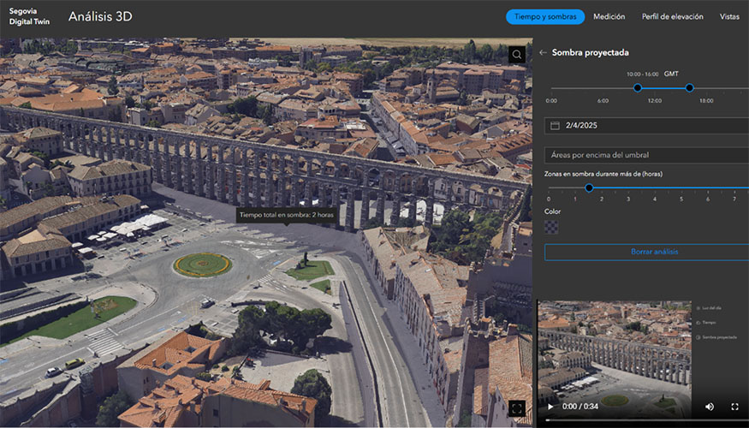Play the 0:34 video
This screenshot has width=749, height=428.
click(x=550, y=407)
